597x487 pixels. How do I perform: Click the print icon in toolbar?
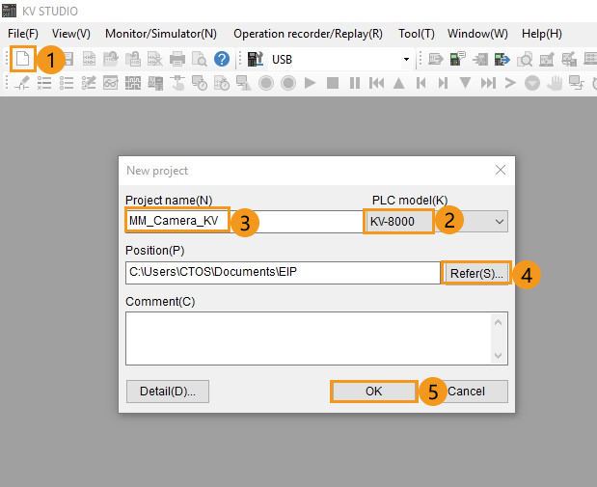(177, 59)
